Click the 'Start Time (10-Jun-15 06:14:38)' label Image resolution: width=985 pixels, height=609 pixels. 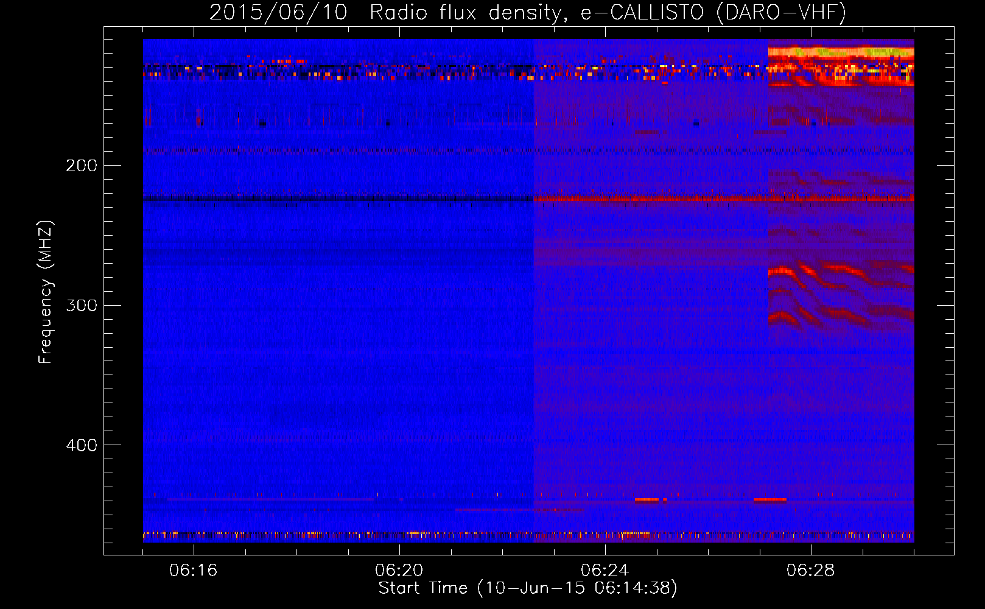[528, 588]
